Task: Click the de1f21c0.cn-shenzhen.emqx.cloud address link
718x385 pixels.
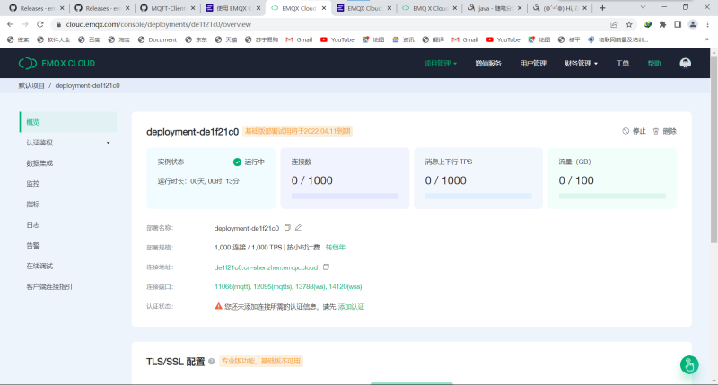Action: coord(266,267)
